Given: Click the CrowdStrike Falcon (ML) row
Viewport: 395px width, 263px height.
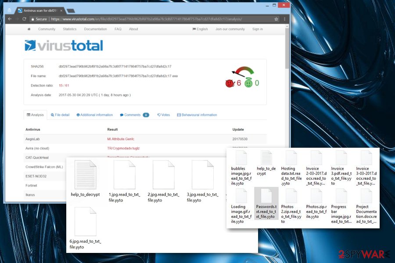Looking at the screenshot, I should 45,167.
